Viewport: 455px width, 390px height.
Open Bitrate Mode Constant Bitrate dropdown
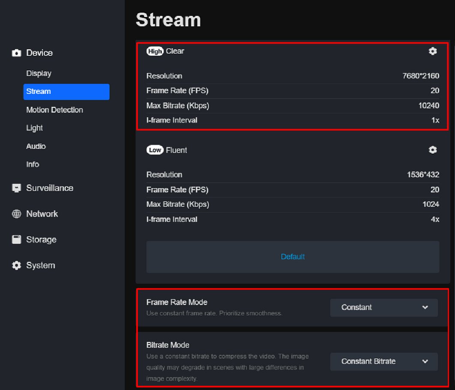384,361
